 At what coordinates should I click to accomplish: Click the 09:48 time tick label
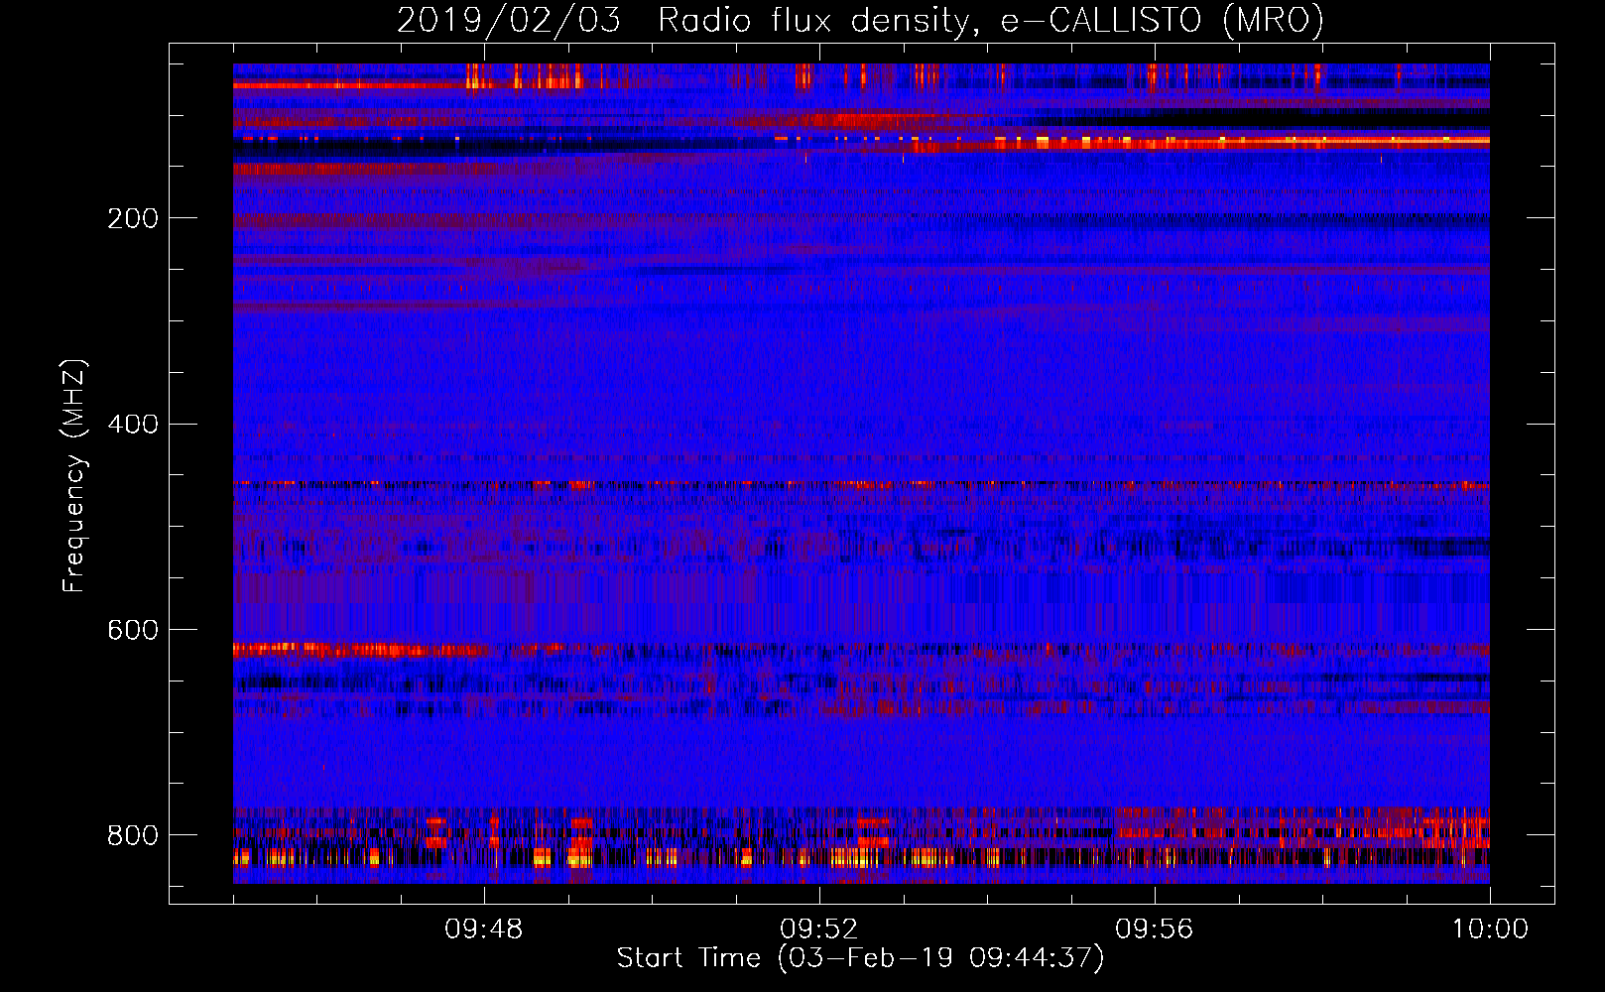[484, 930]
